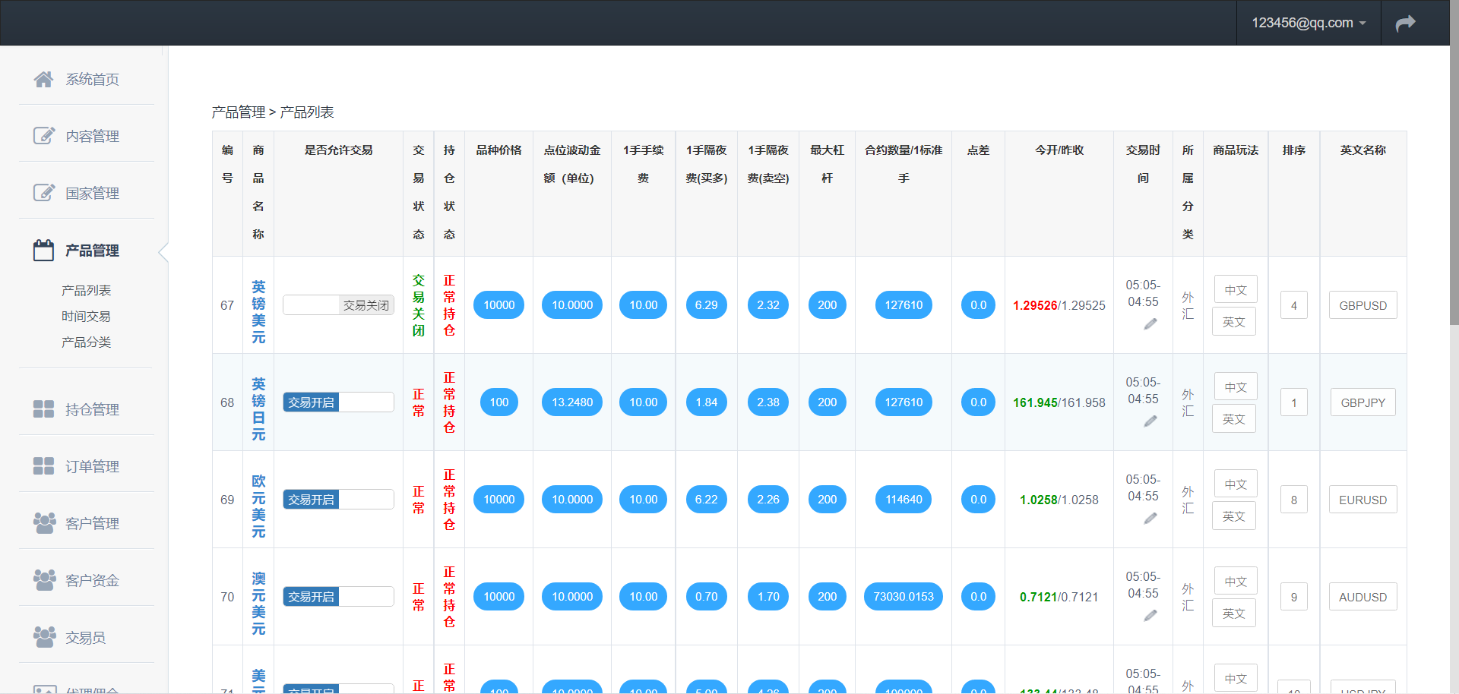Click the 中文 button in row 67
This screenshot has width=1459, height=694.
(1235, 289)
